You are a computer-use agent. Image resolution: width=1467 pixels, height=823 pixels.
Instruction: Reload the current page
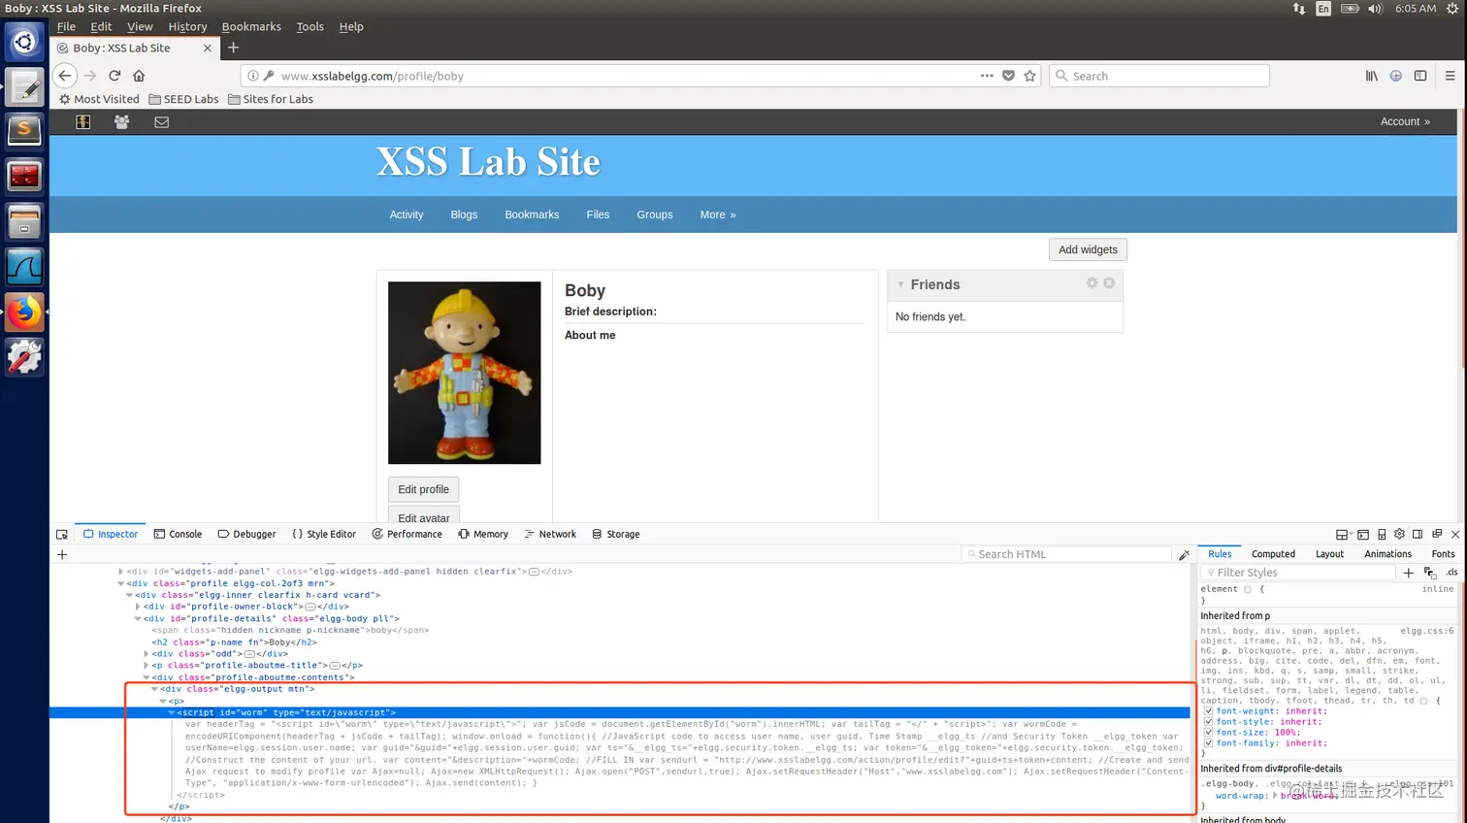click(x=114, y=76)
